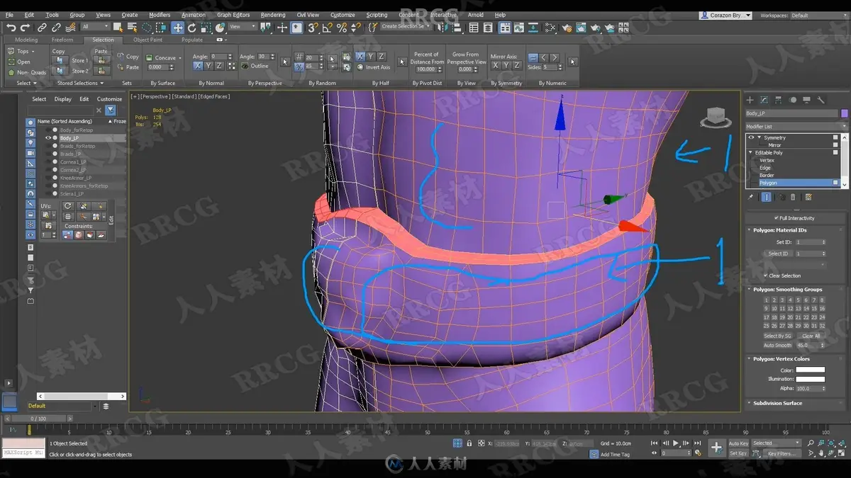Switch to Object Paint ribbon tab
Image resolution: width=851 pixels, height=478 pixels.
coord(148,40)
